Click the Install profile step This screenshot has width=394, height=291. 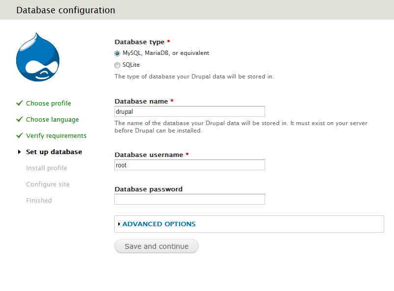pyautogui.click(x=47, y=168)
